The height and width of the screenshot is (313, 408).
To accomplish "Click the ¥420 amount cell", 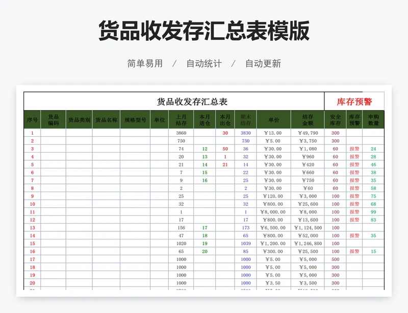I will [308, 164].
